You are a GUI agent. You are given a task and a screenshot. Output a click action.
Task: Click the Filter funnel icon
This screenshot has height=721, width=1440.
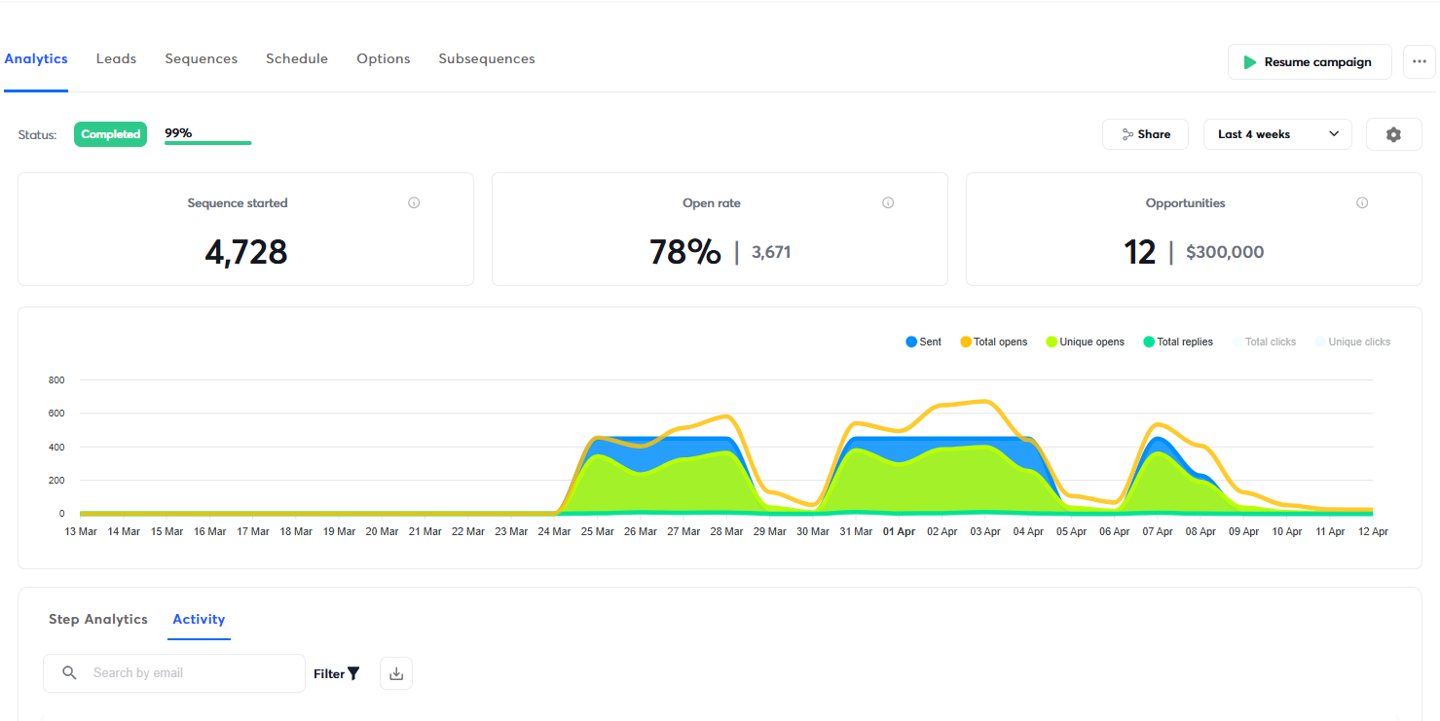(x=353, y=673)
